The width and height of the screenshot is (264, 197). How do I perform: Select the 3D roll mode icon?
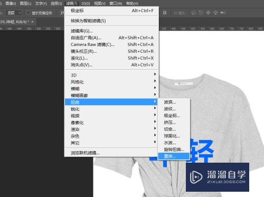(x=201, y=13)
